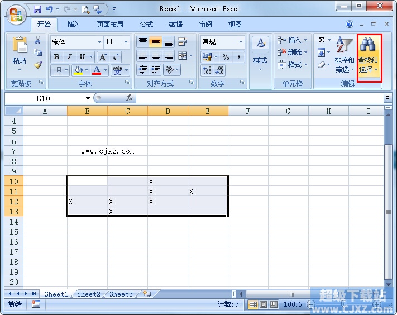Click the insert function fx button
The image size is (397, 315).
click(x=130, y=98)
